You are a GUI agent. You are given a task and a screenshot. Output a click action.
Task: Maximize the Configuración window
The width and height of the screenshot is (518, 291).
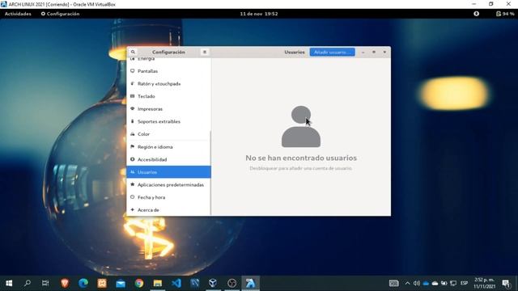[x=374, y=52]
